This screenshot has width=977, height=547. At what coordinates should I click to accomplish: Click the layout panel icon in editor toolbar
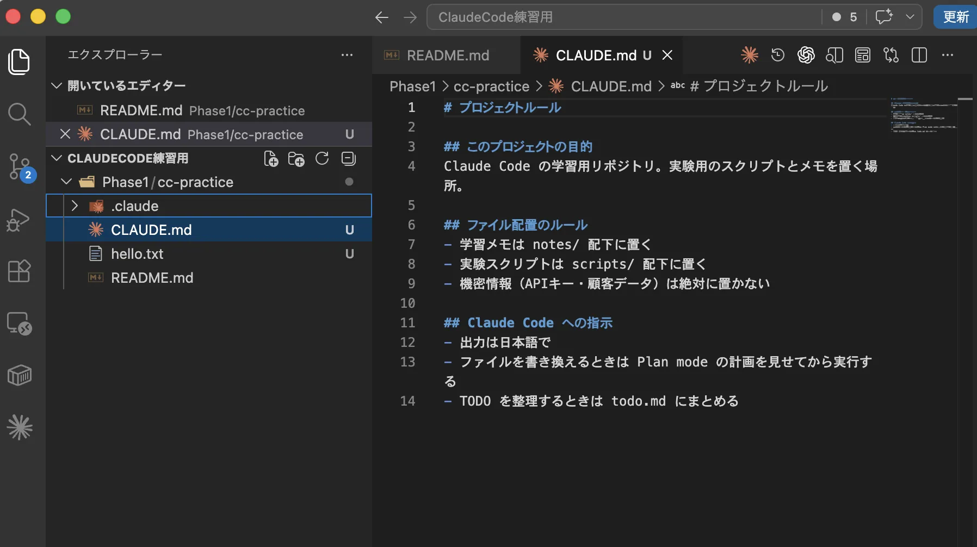pos(863,55)
